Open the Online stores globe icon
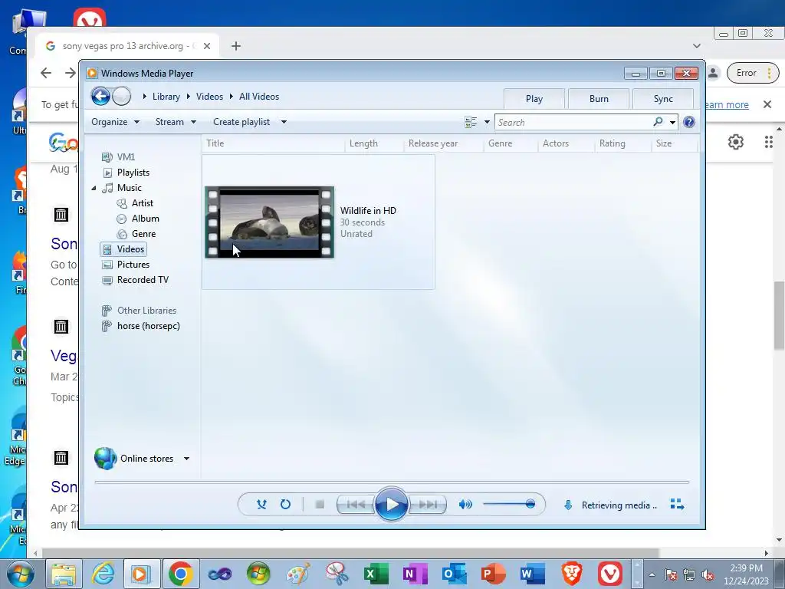Viewport: 785px width, 589px height. (105, 459)
